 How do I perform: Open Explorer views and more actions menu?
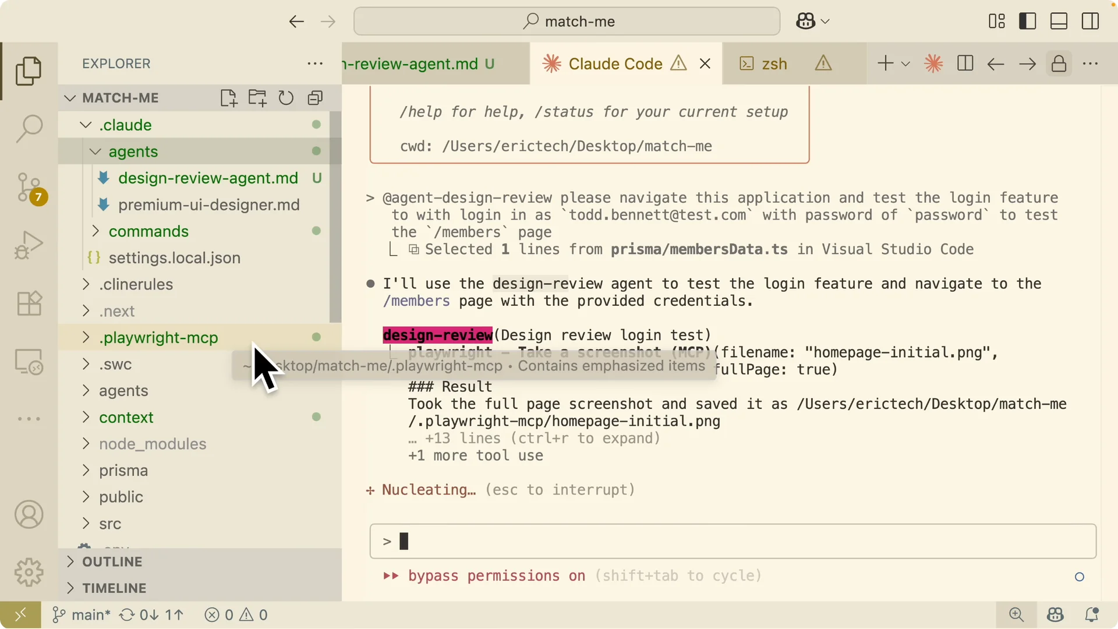(x=315, y=63)
